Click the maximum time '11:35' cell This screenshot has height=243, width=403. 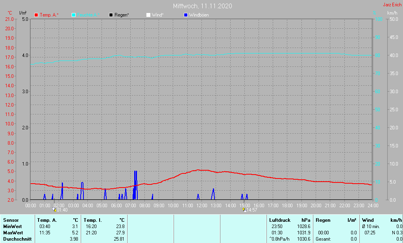pos(45,232)
